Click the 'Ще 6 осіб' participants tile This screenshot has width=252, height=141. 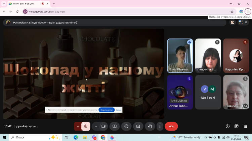208,92
